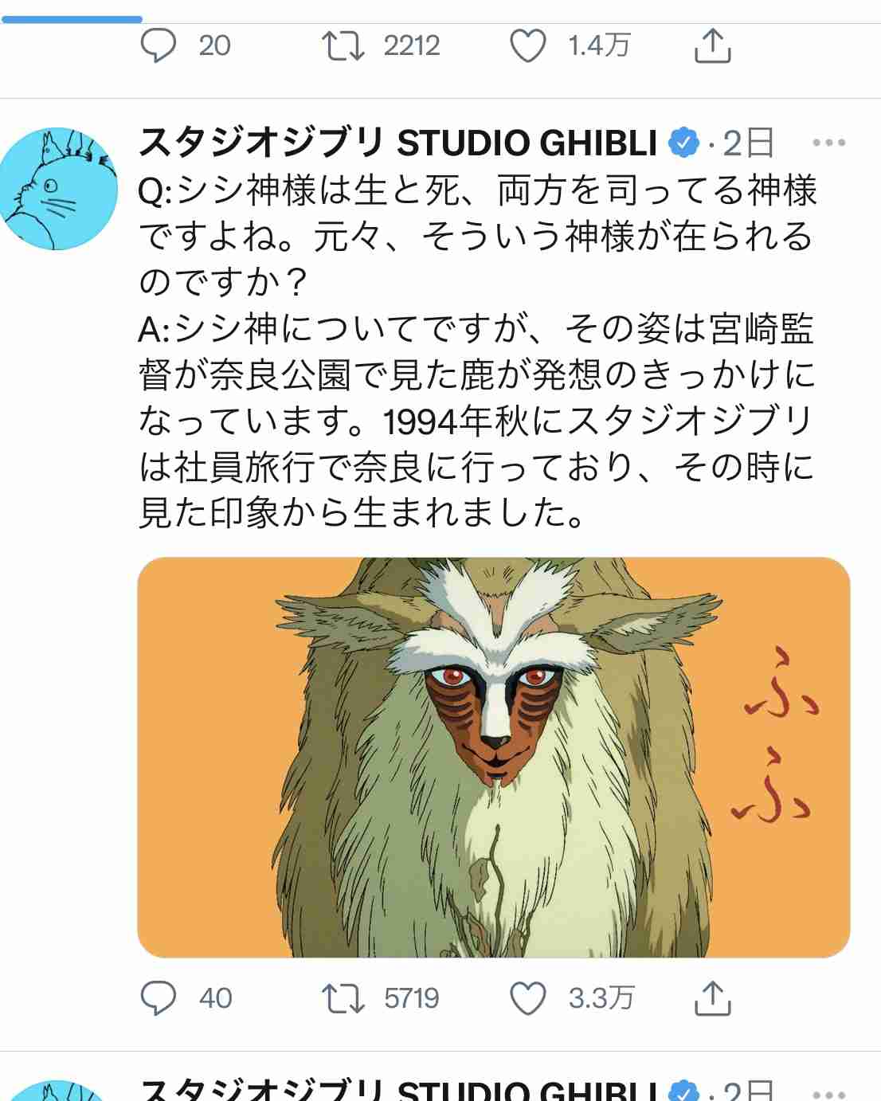The image size is (881, 1101).
Task: Open the more menu on bottom Ghibli tweet
Action: [828, 1095]
